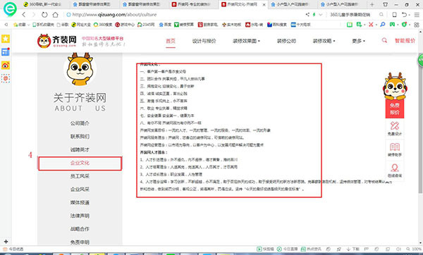
Task: Add a sidebar item with plus icon
Action: click(6, 241)
